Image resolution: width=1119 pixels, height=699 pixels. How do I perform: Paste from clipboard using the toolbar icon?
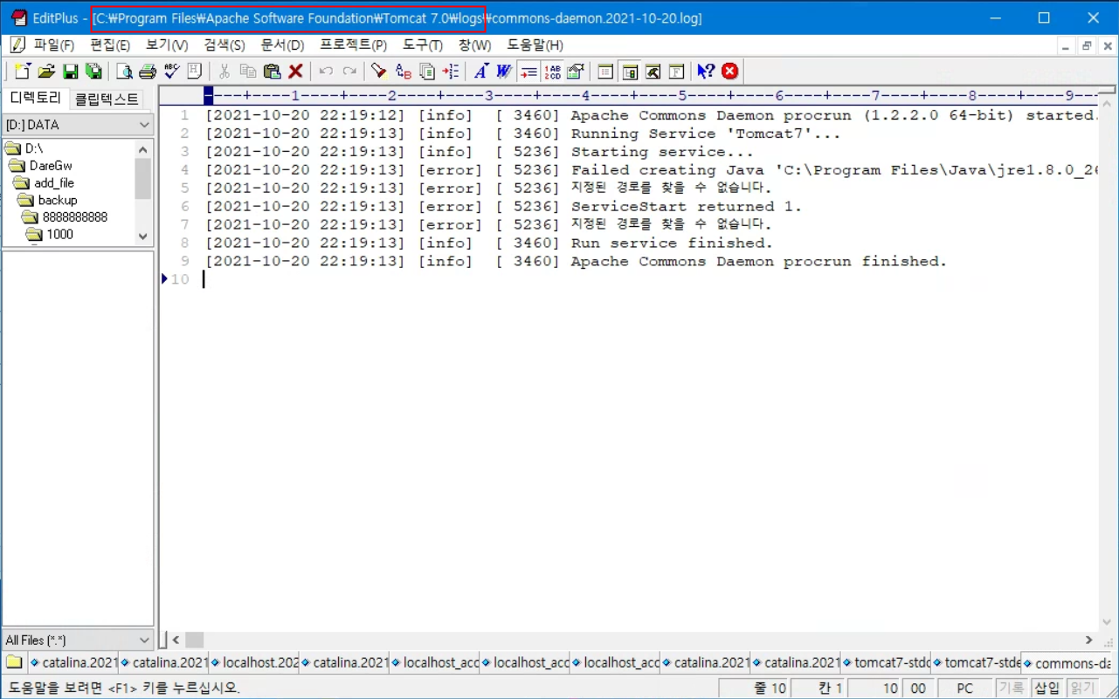tap(272, 72)
